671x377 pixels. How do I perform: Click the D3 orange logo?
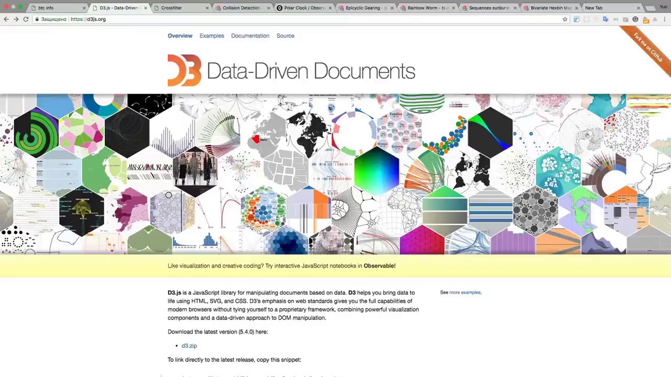[185, 70]
